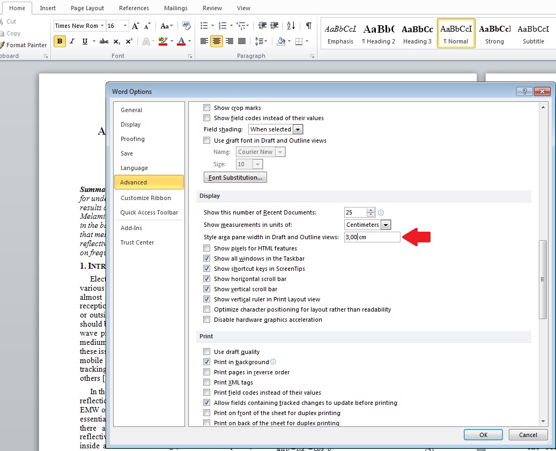Decrease paragraph indent

coord(262,26)
